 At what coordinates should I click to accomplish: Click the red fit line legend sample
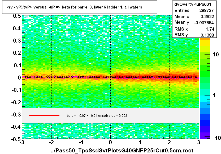pos(44,116)
